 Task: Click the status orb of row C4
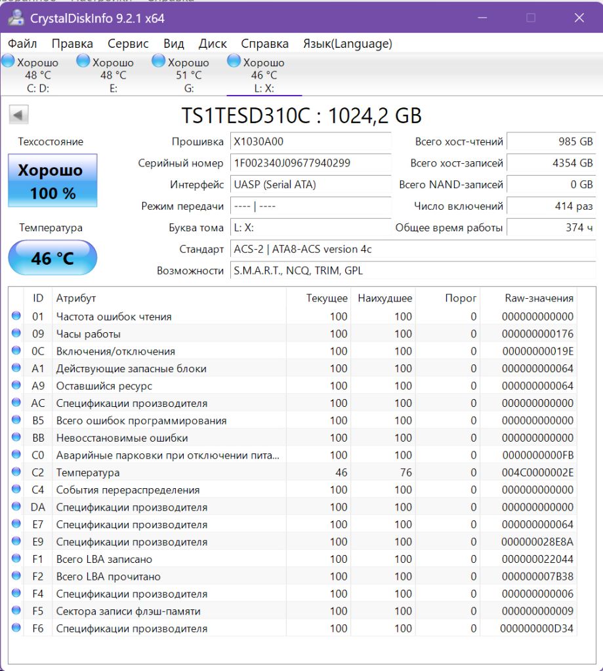pyautogui.click(x=16, y=489)
